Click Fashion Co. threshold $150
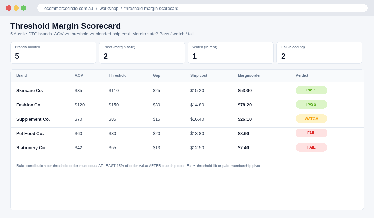The height and width of the screenshot is (218, 374). [x=114, y=105]
